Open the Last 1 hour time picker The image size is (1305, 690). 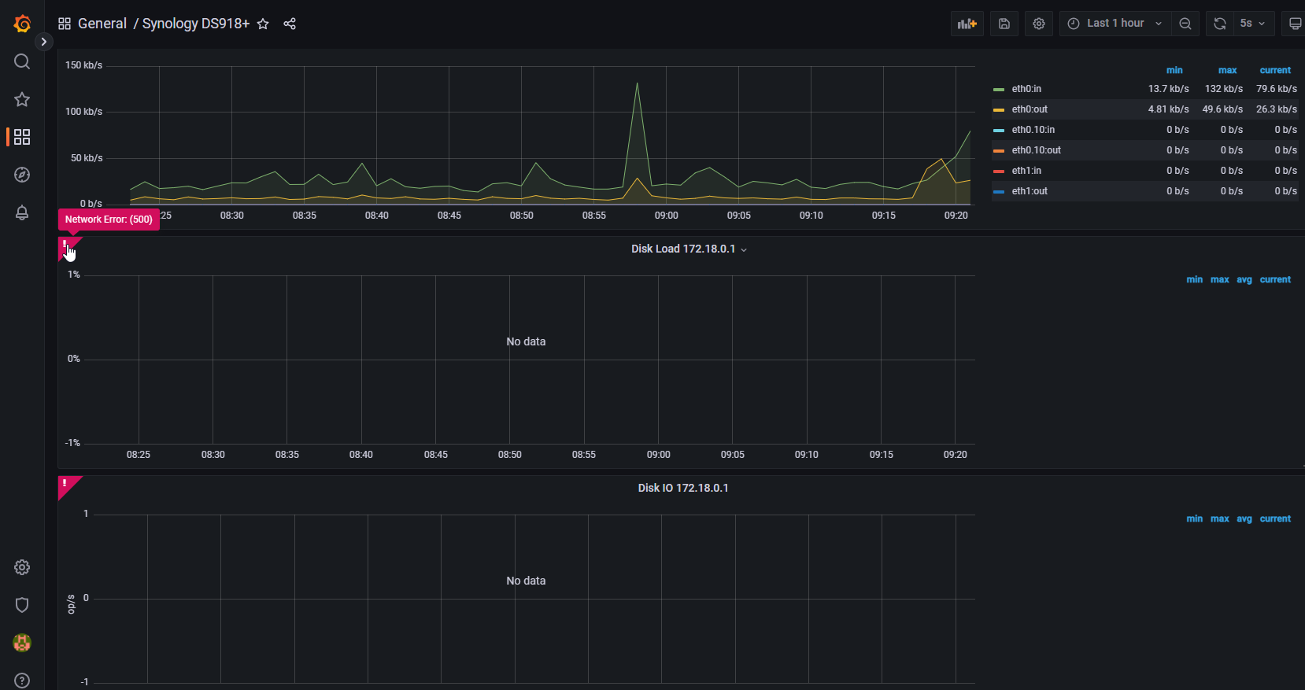coord(1115,24)
